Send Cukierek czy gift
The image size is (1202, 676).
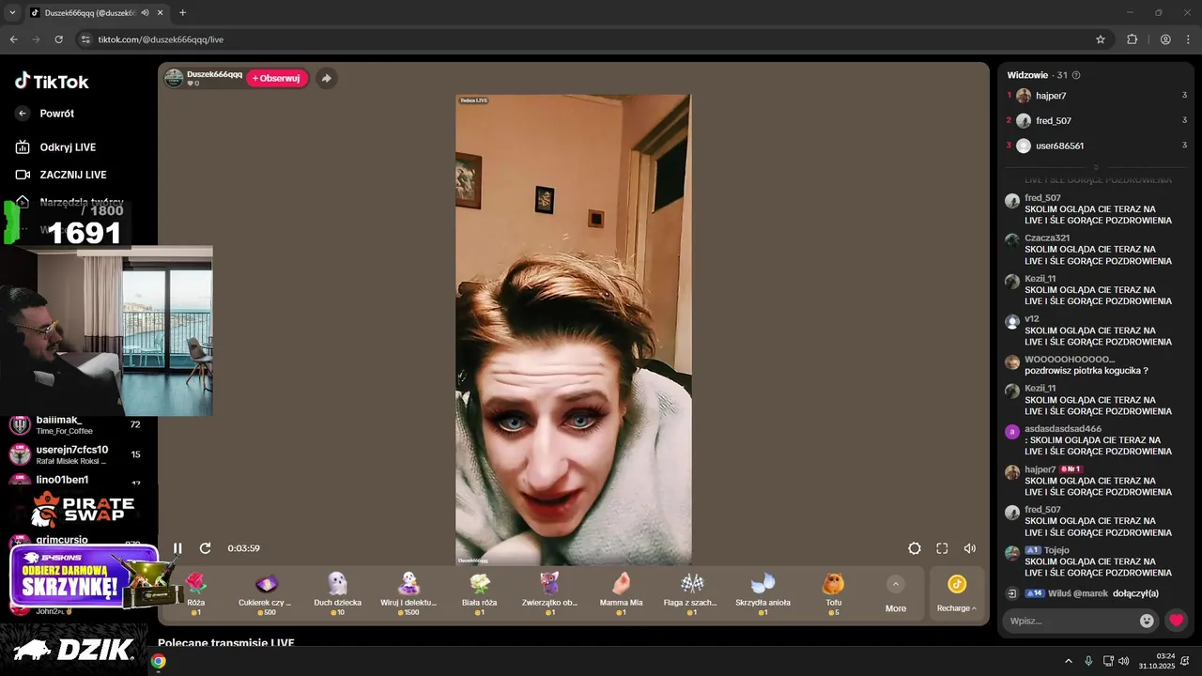266,593
